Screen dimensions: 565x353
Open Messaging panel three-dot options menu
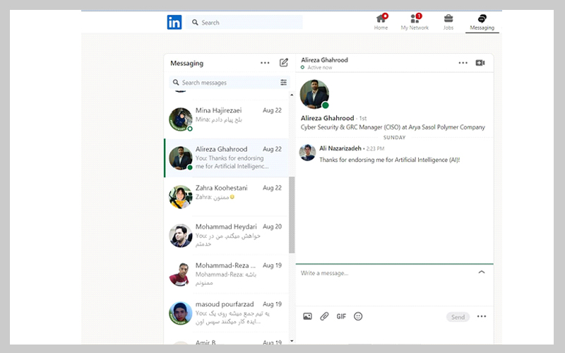[x=265, y=63]
